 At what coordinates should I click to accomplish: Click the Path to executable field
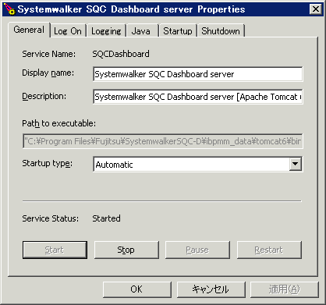point(163,141)
